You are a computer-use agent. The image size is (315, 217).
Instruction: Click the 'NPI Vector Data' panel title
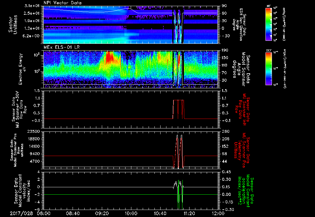tap(62, 3)
